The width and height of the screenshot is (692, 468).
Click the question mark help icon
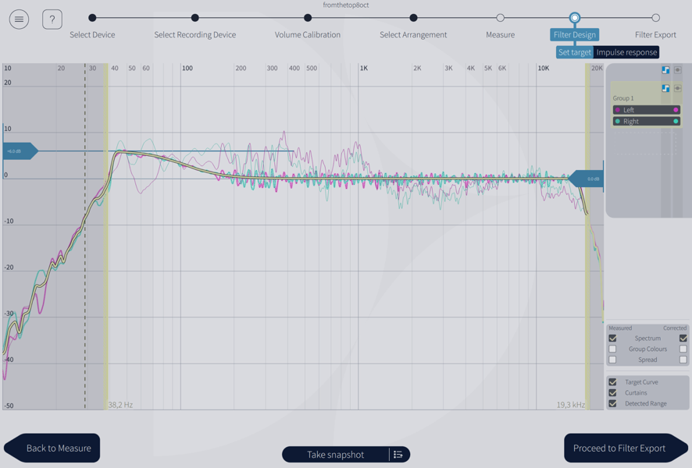pos(52,19)
